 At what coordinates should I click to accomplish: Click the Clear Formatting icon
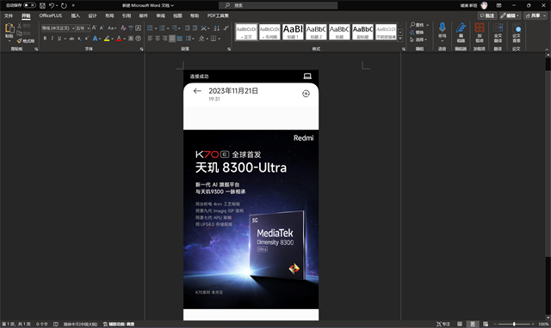coord(123,28)
